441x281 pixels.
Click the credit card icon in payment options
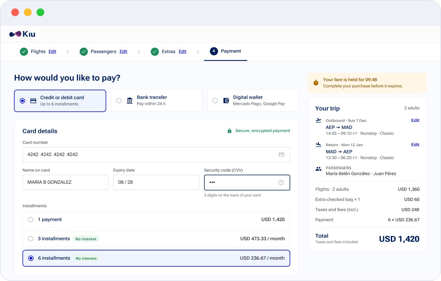point(33,101)
